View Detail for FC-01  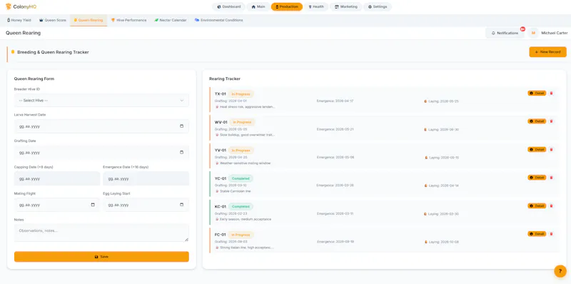pyautogui.click(x=537, y=234)
